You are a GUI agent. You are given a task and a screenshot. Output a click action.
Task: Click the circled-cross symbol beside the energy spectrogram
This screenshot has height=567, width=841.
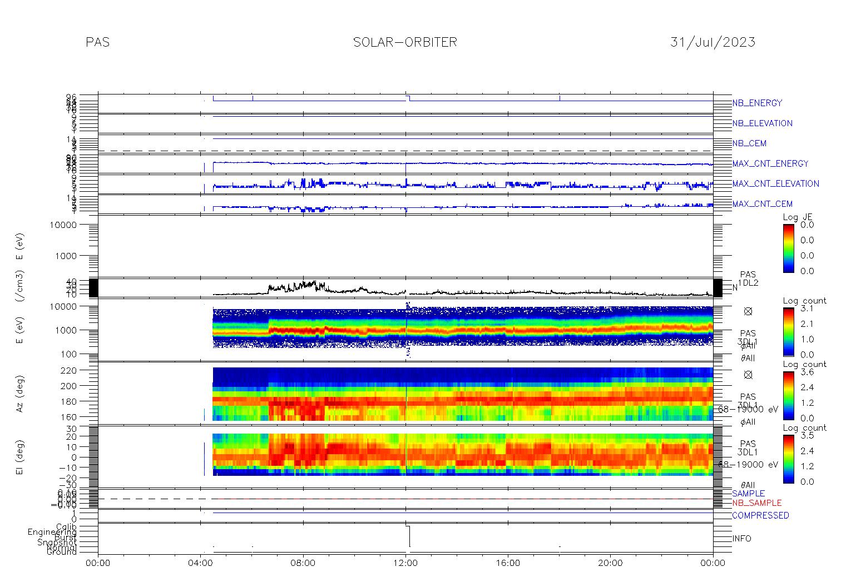748,311
